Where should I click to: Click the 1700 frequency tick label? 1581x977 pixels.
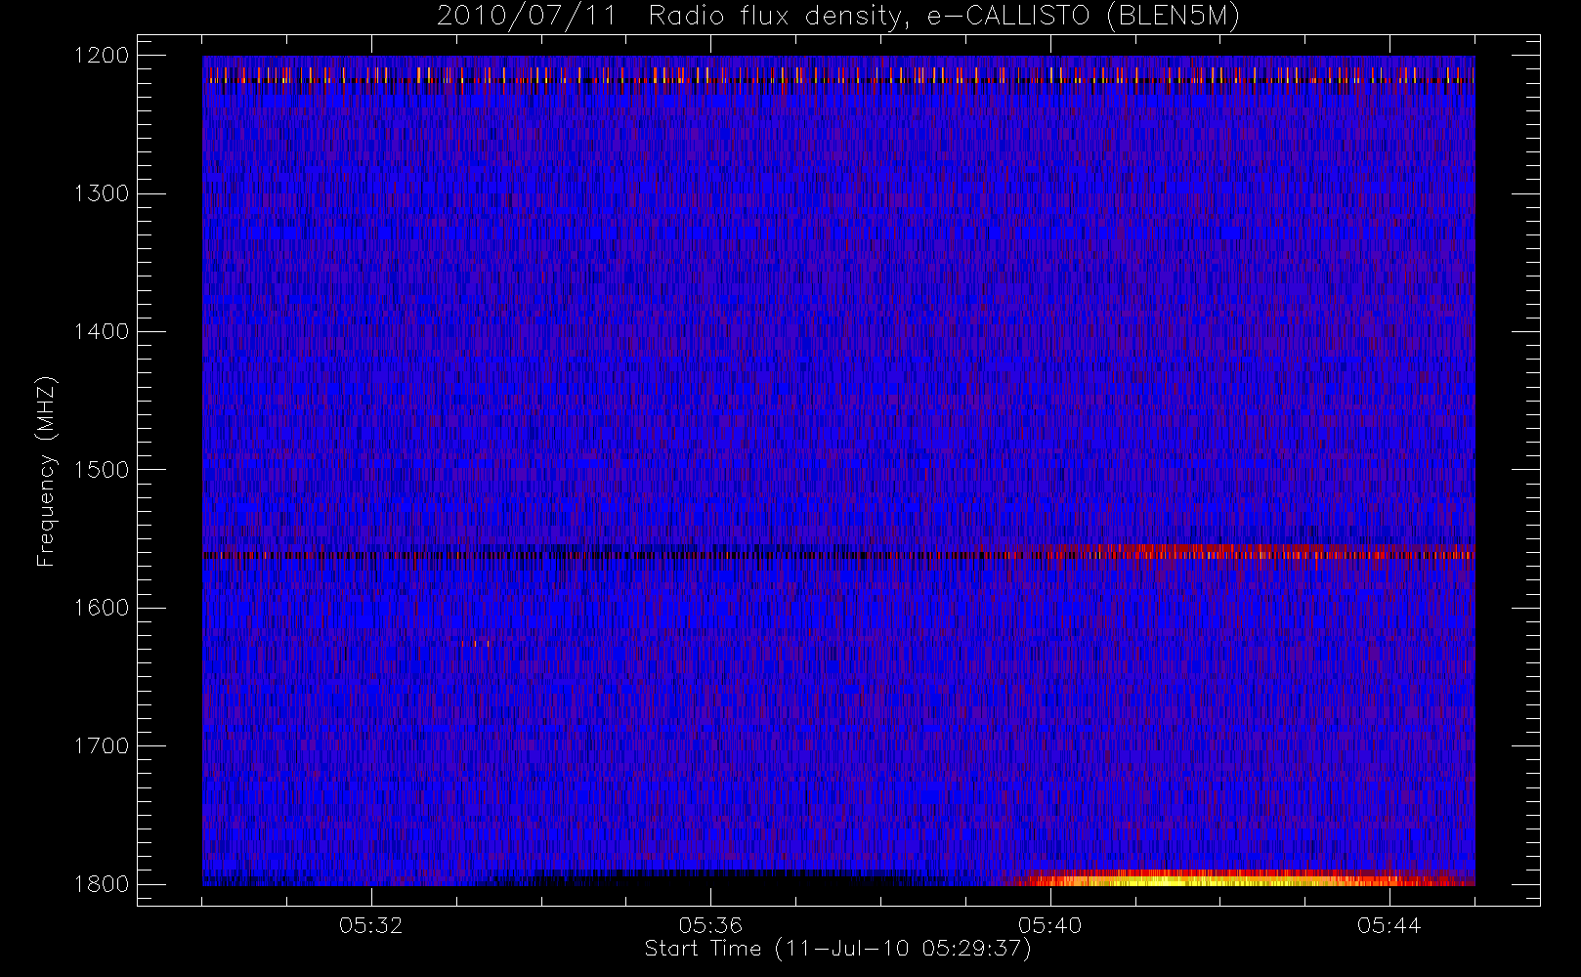point(102,746)
